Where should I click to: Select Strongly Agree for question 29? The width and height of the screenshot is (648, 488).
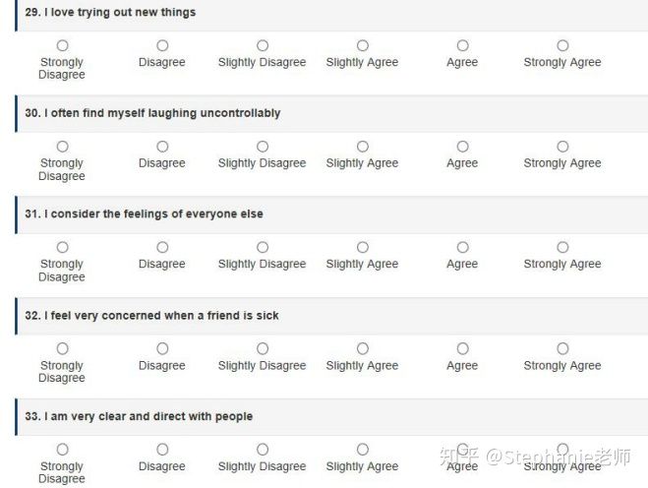click(x=562, y=45)
